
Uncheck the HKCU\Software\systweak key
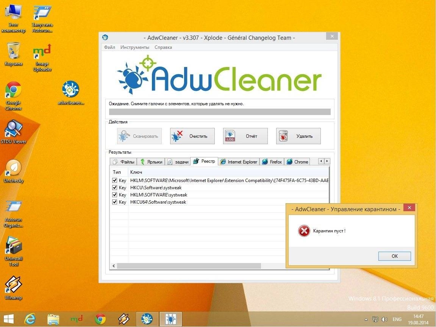coord(114,187)
